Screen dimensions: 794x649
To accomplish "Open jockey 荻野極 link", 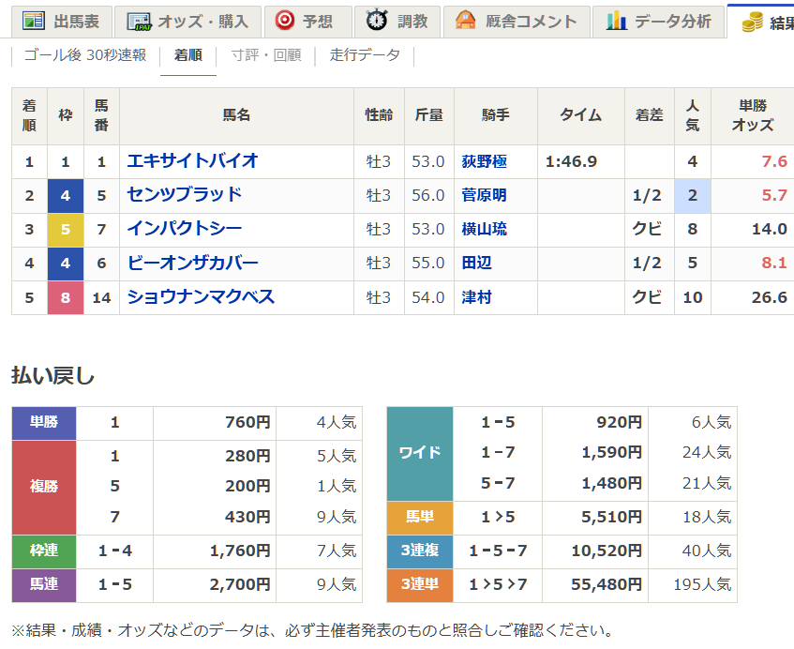I will point(484,161).
